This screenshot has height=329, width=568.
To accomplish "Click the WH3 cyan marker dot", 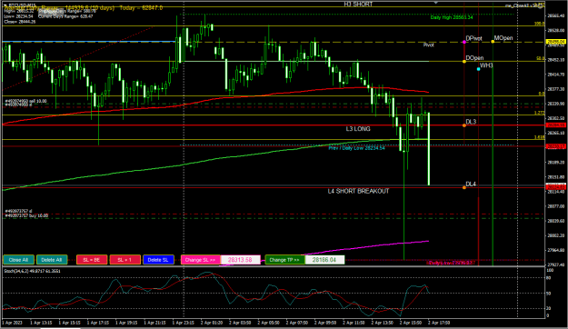I will 479,69.
